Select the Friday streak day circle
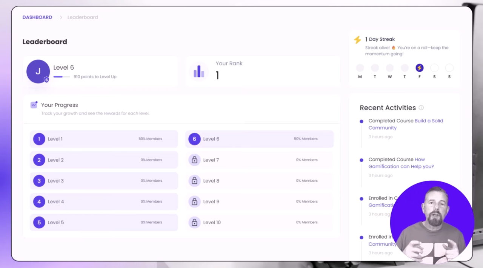The height and width of the screenshot is (268, 483). click(x=419, y=68)
